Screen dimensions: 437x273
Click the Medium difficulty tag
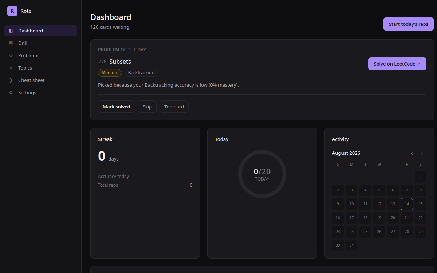tap(110, 73)
